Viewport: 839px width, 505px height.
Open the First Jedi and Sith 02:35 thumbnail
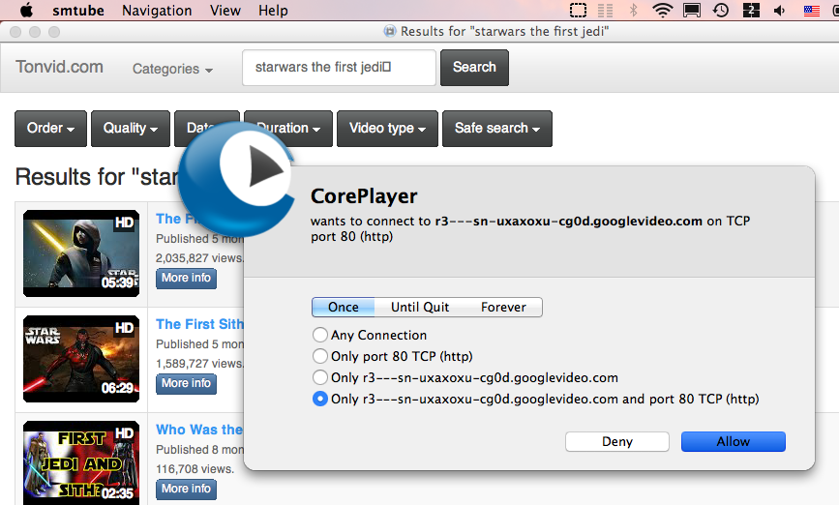point(81,462)
